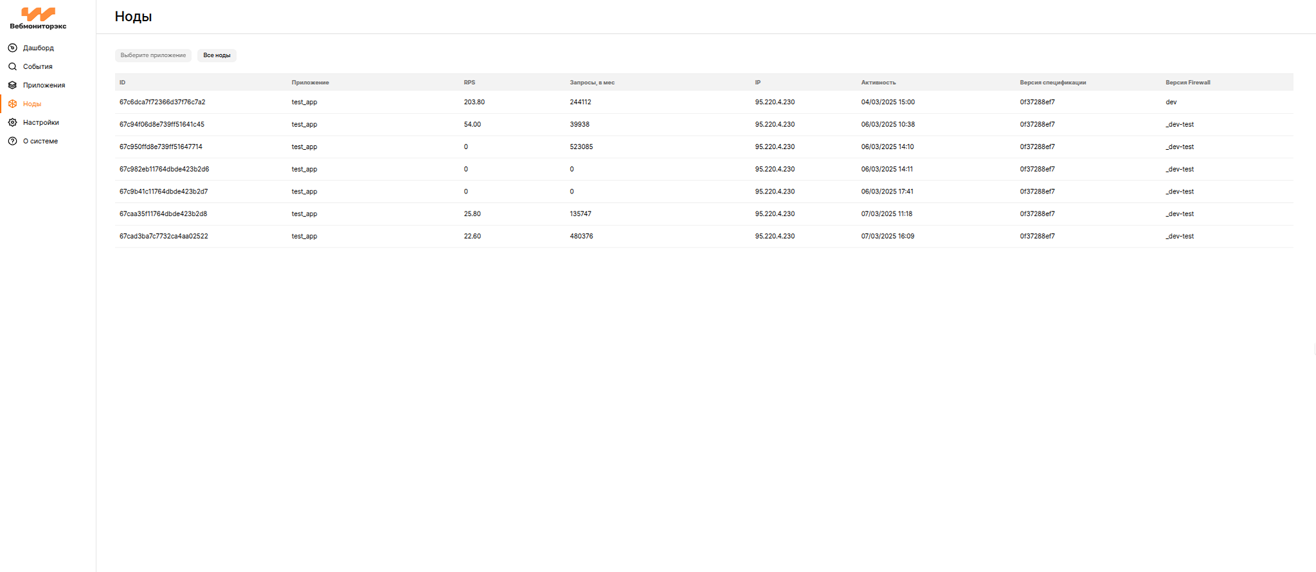This screenshot has height=572, width=1316.
Task: Open the Настройки gear icon
Action: coord(12,123)
